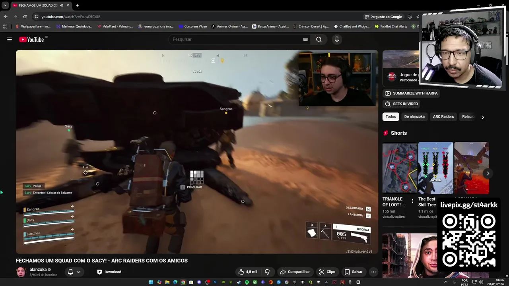509x286 pixels.
Task: Download the video with Download button
Action: click(x=109, y=272)
